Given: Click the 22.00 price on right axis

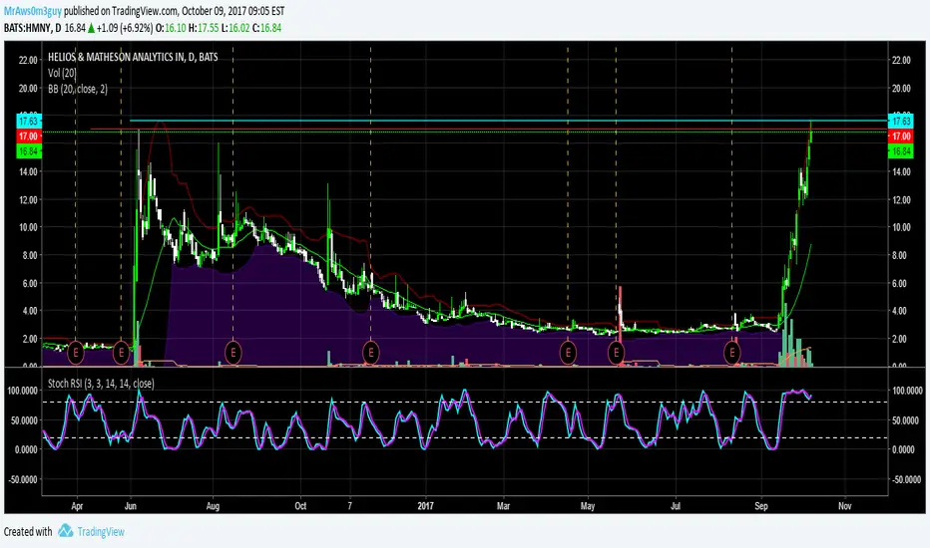Looking at the screenshot, I should click(901, 60).
